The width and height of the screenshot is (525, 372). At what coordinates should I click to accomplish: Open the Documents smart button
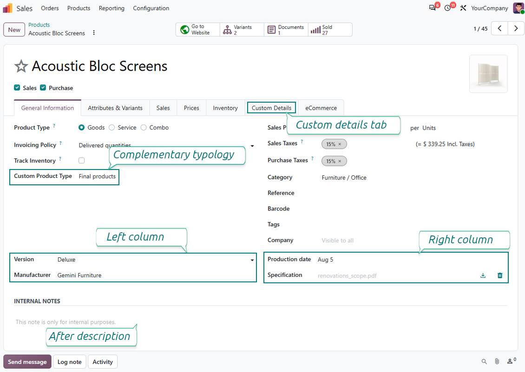[286, 29]
